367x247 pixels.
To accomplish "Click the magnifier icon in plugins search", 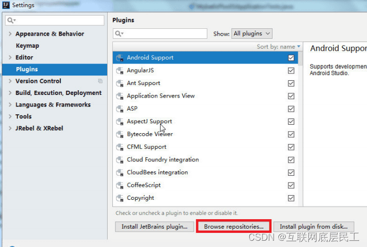I will [x=119, y=34].
